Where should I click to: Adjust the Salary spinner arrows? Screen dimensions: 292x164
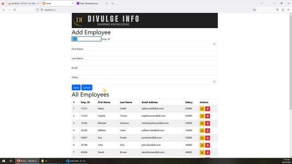[x=214, y=82]
